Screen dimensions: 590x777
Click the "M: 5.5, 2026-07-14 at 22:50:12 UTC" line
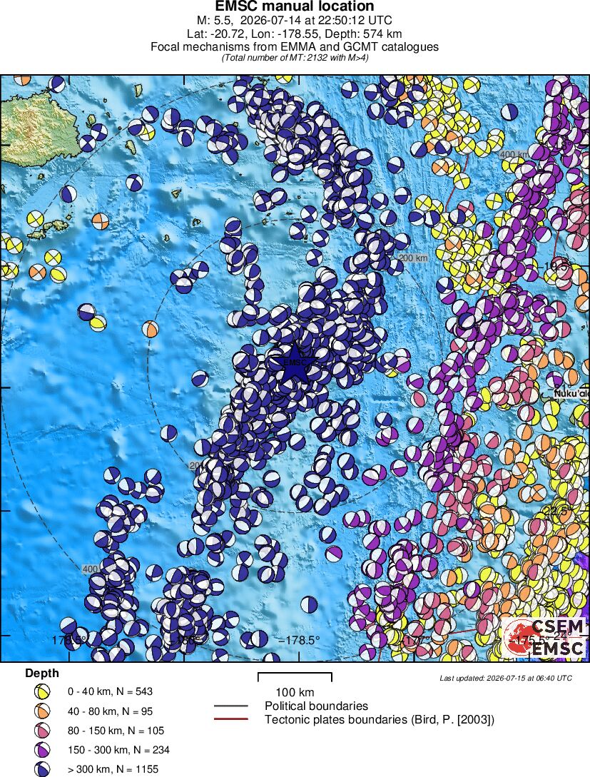pyautogui.click(x=295, y=21)
